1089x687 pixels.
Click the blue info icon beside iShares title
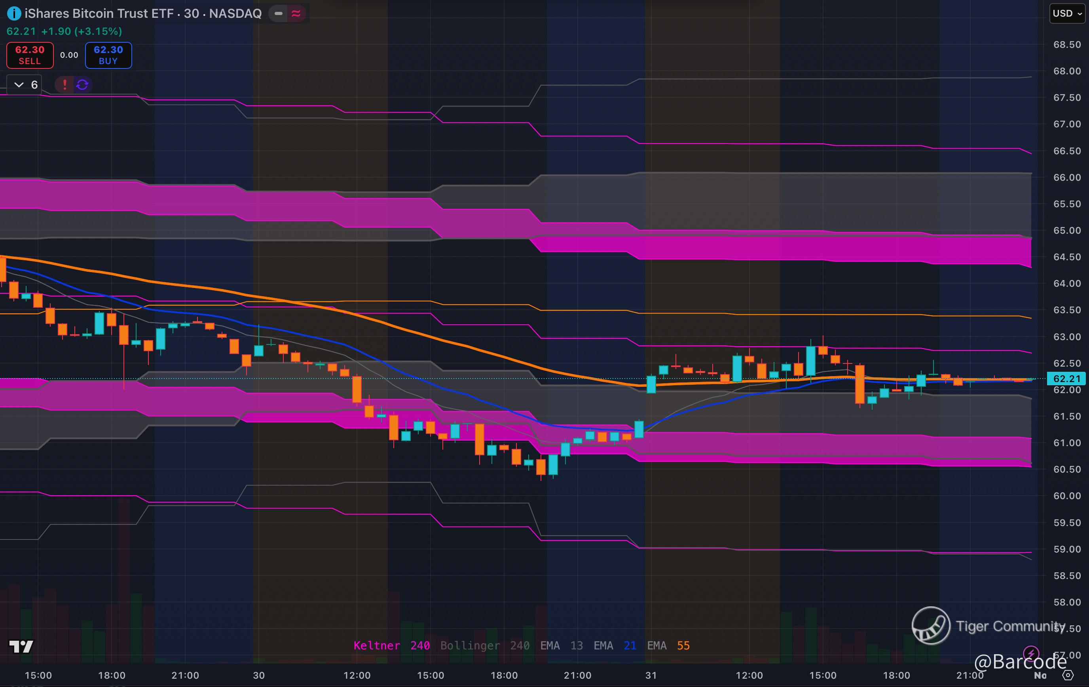point(14,13)
